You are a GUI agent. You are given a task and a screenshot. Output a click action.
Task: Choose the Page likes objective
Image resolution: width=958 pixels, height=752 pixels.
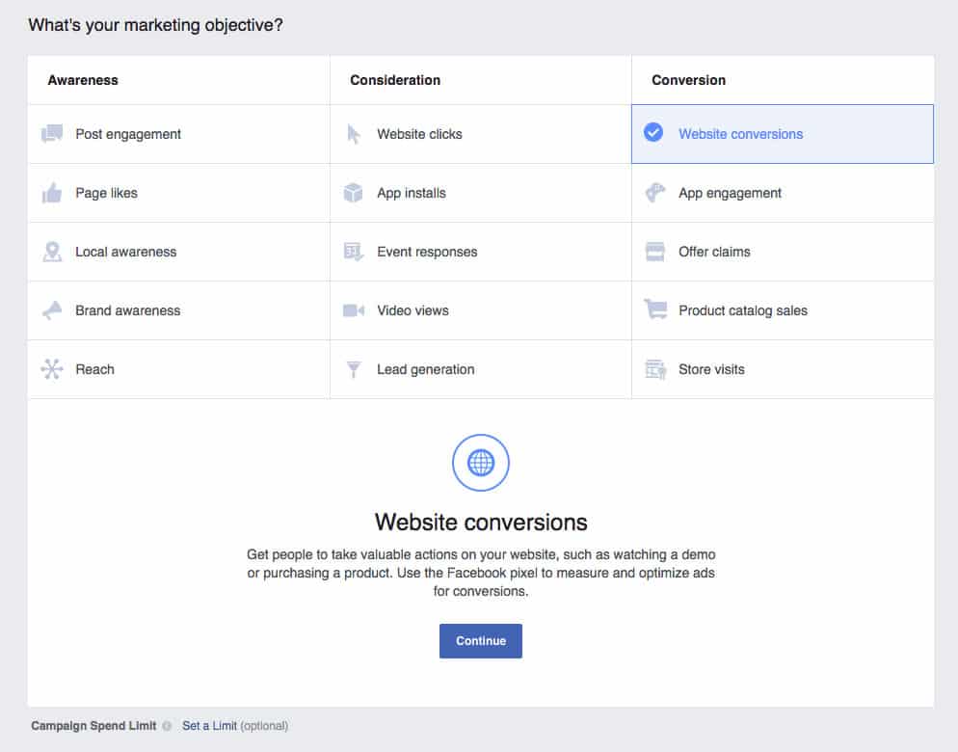point(178,193)
